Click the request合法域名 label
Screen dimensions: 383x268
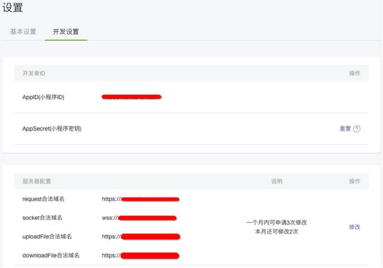tap(44, 199)
